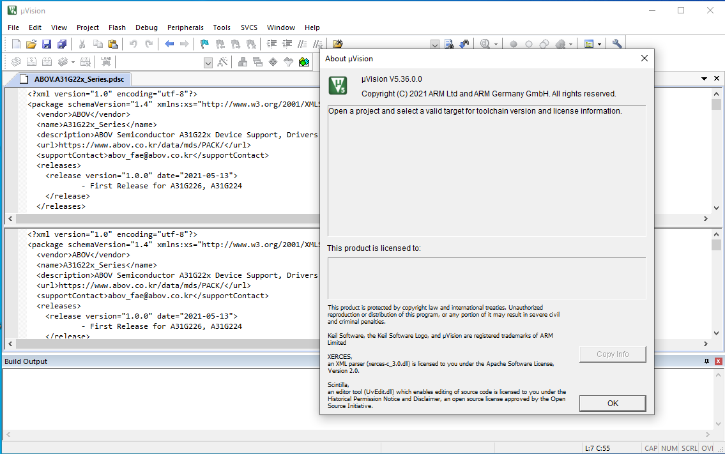This screenshot has width=725, height=454.
Task: Open Configuration wrench icon
Action: point(617,44)
